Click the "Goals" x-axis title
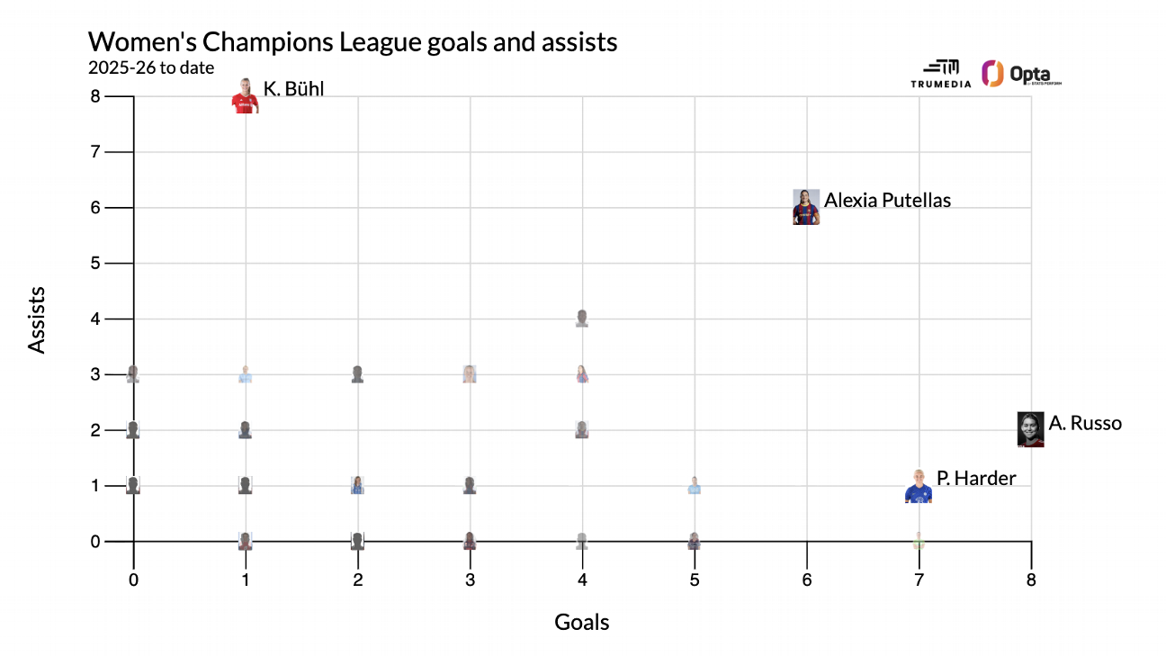 pos(582,622)
